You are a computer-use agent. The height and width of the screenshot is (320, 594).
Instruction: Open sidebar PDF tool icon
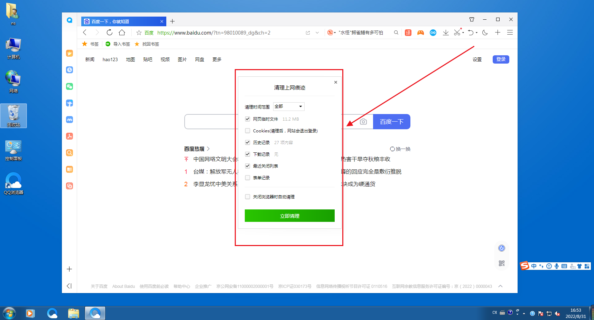coord(69,136)
